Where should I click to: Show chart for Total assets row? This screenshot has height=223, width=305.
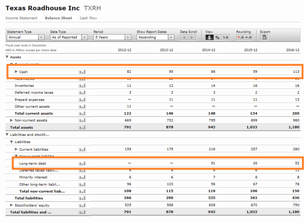[82, 127]
